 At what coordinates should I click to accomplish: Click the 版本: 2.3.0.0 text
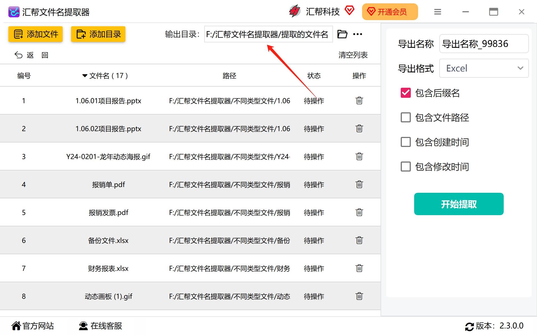point(500,326)
